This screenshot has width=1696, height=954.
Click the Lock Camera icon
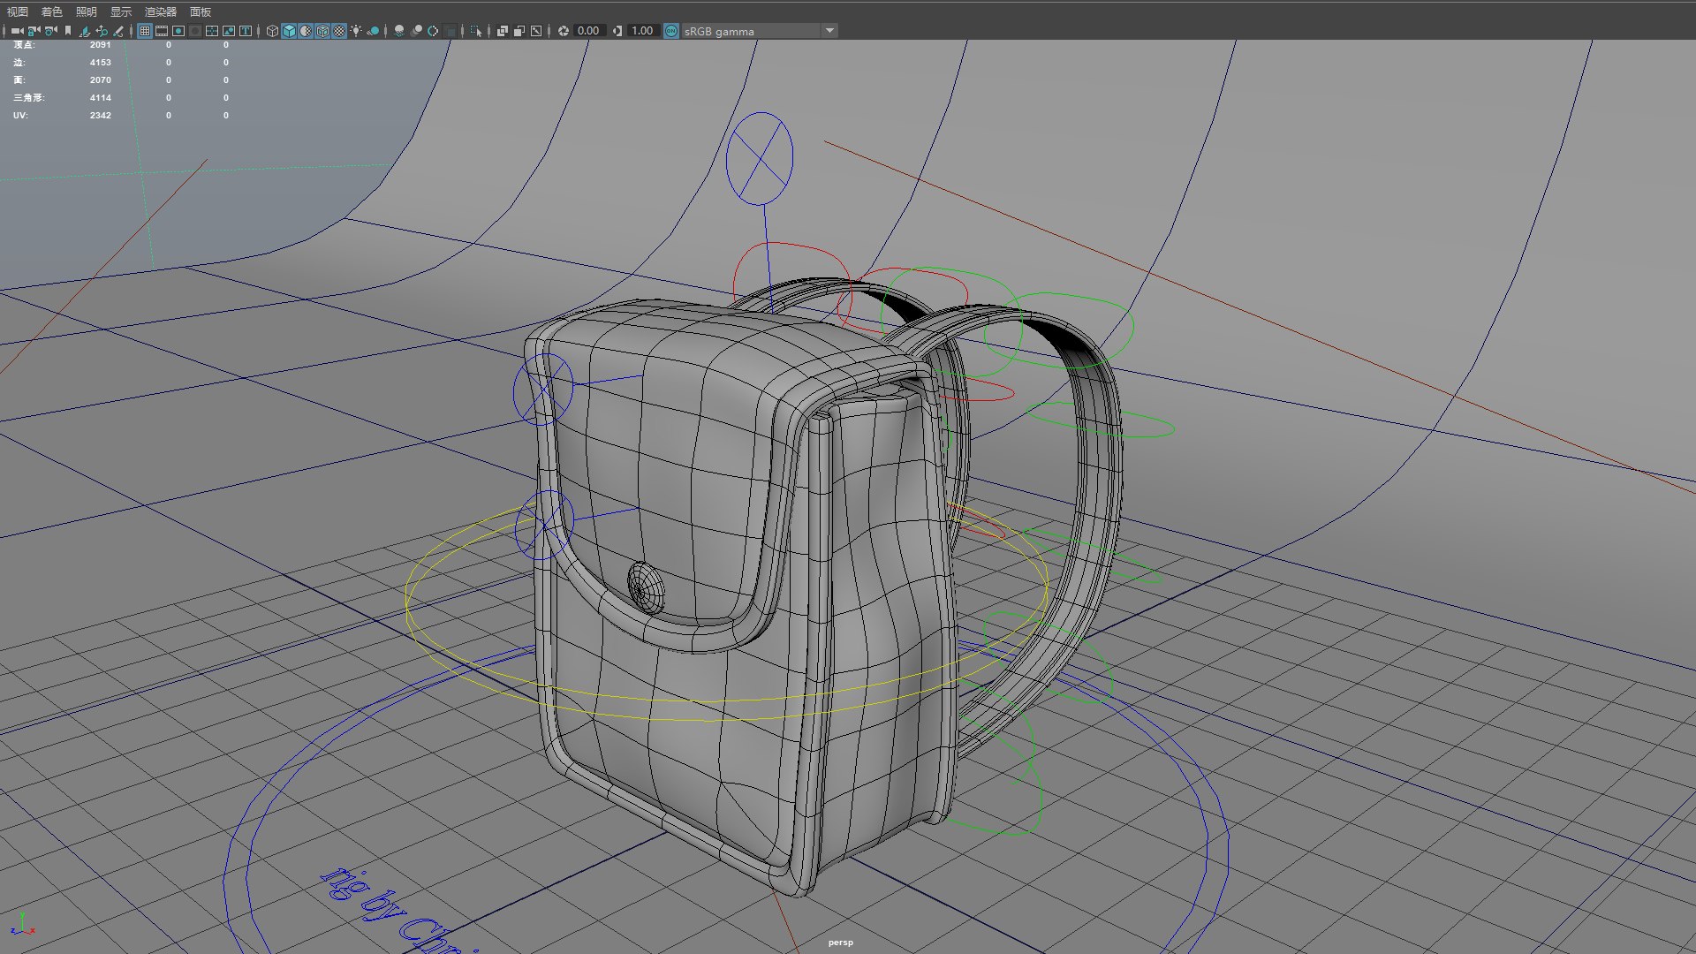[34, 31]
